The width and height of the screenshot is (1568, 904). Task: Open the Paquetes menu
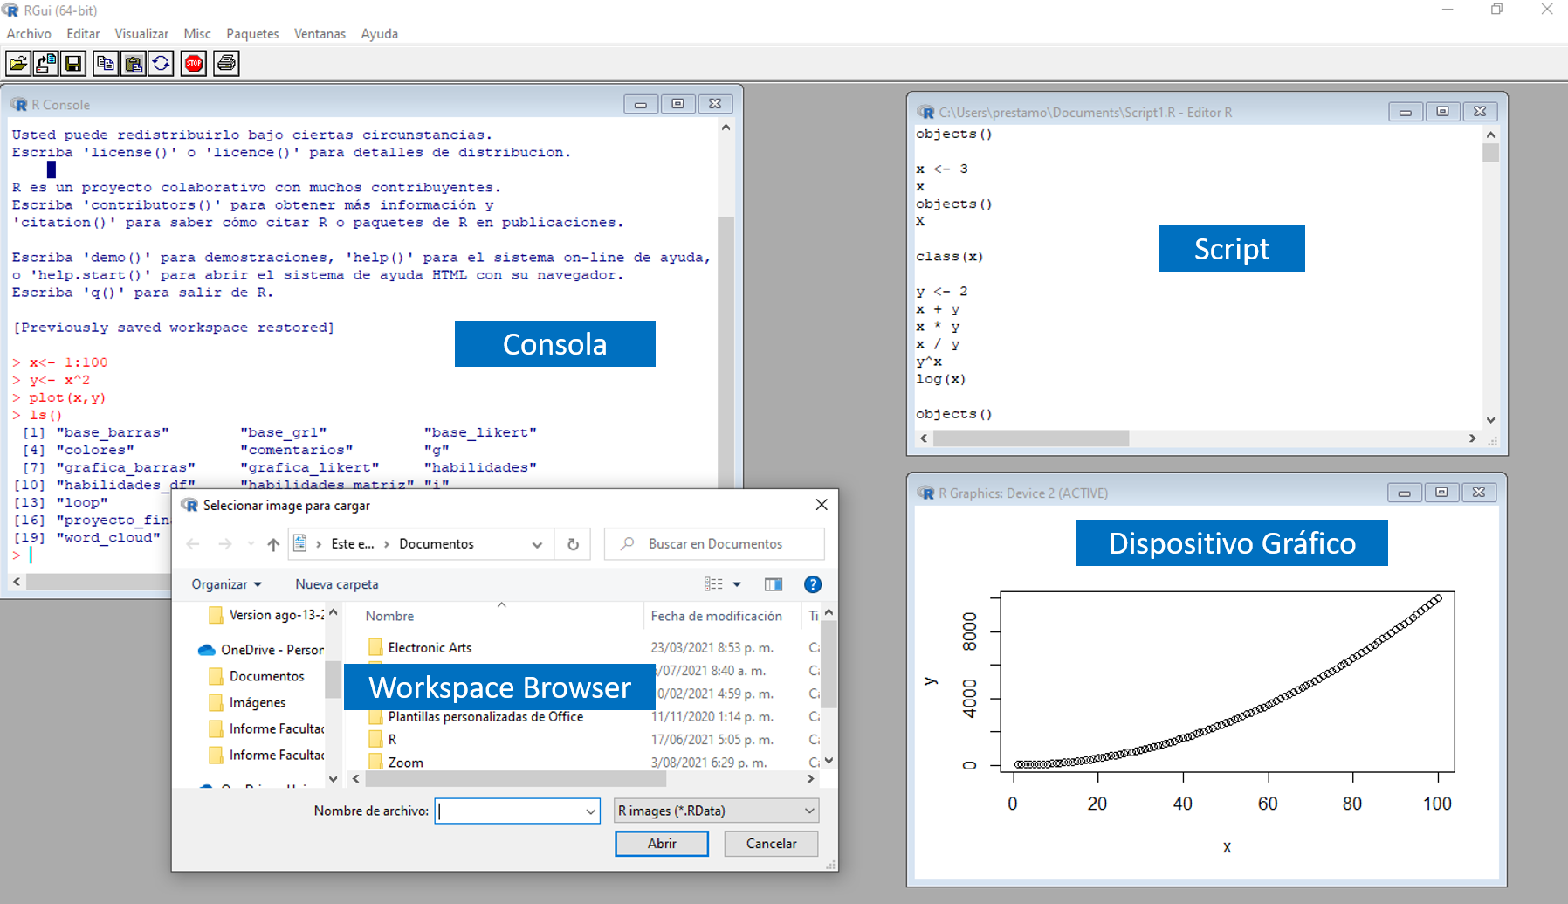[252, 34]
